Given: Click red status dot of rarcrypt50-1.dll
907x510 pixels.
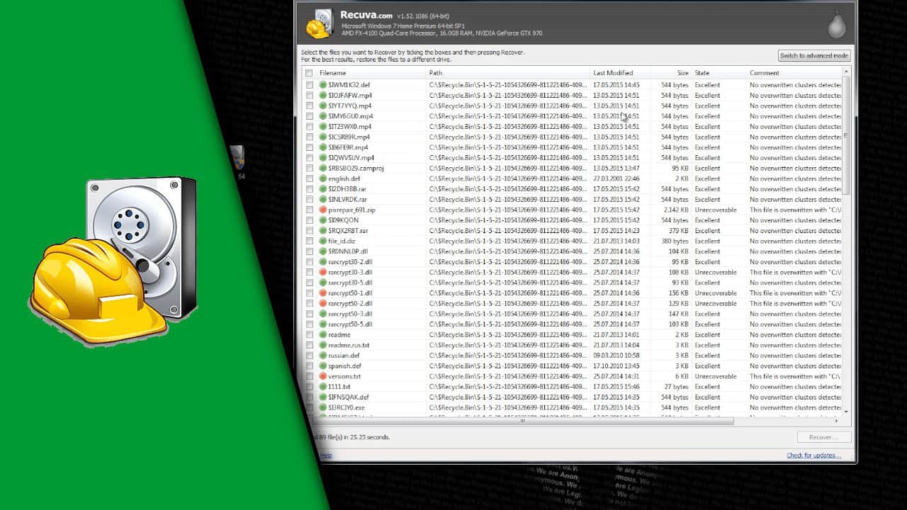Looking at the screenshot, I should click(323, 293).
